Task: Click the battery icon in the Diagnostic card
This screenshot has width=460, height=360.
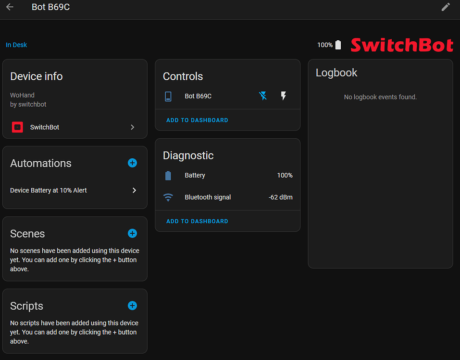Action: point(168,175)
